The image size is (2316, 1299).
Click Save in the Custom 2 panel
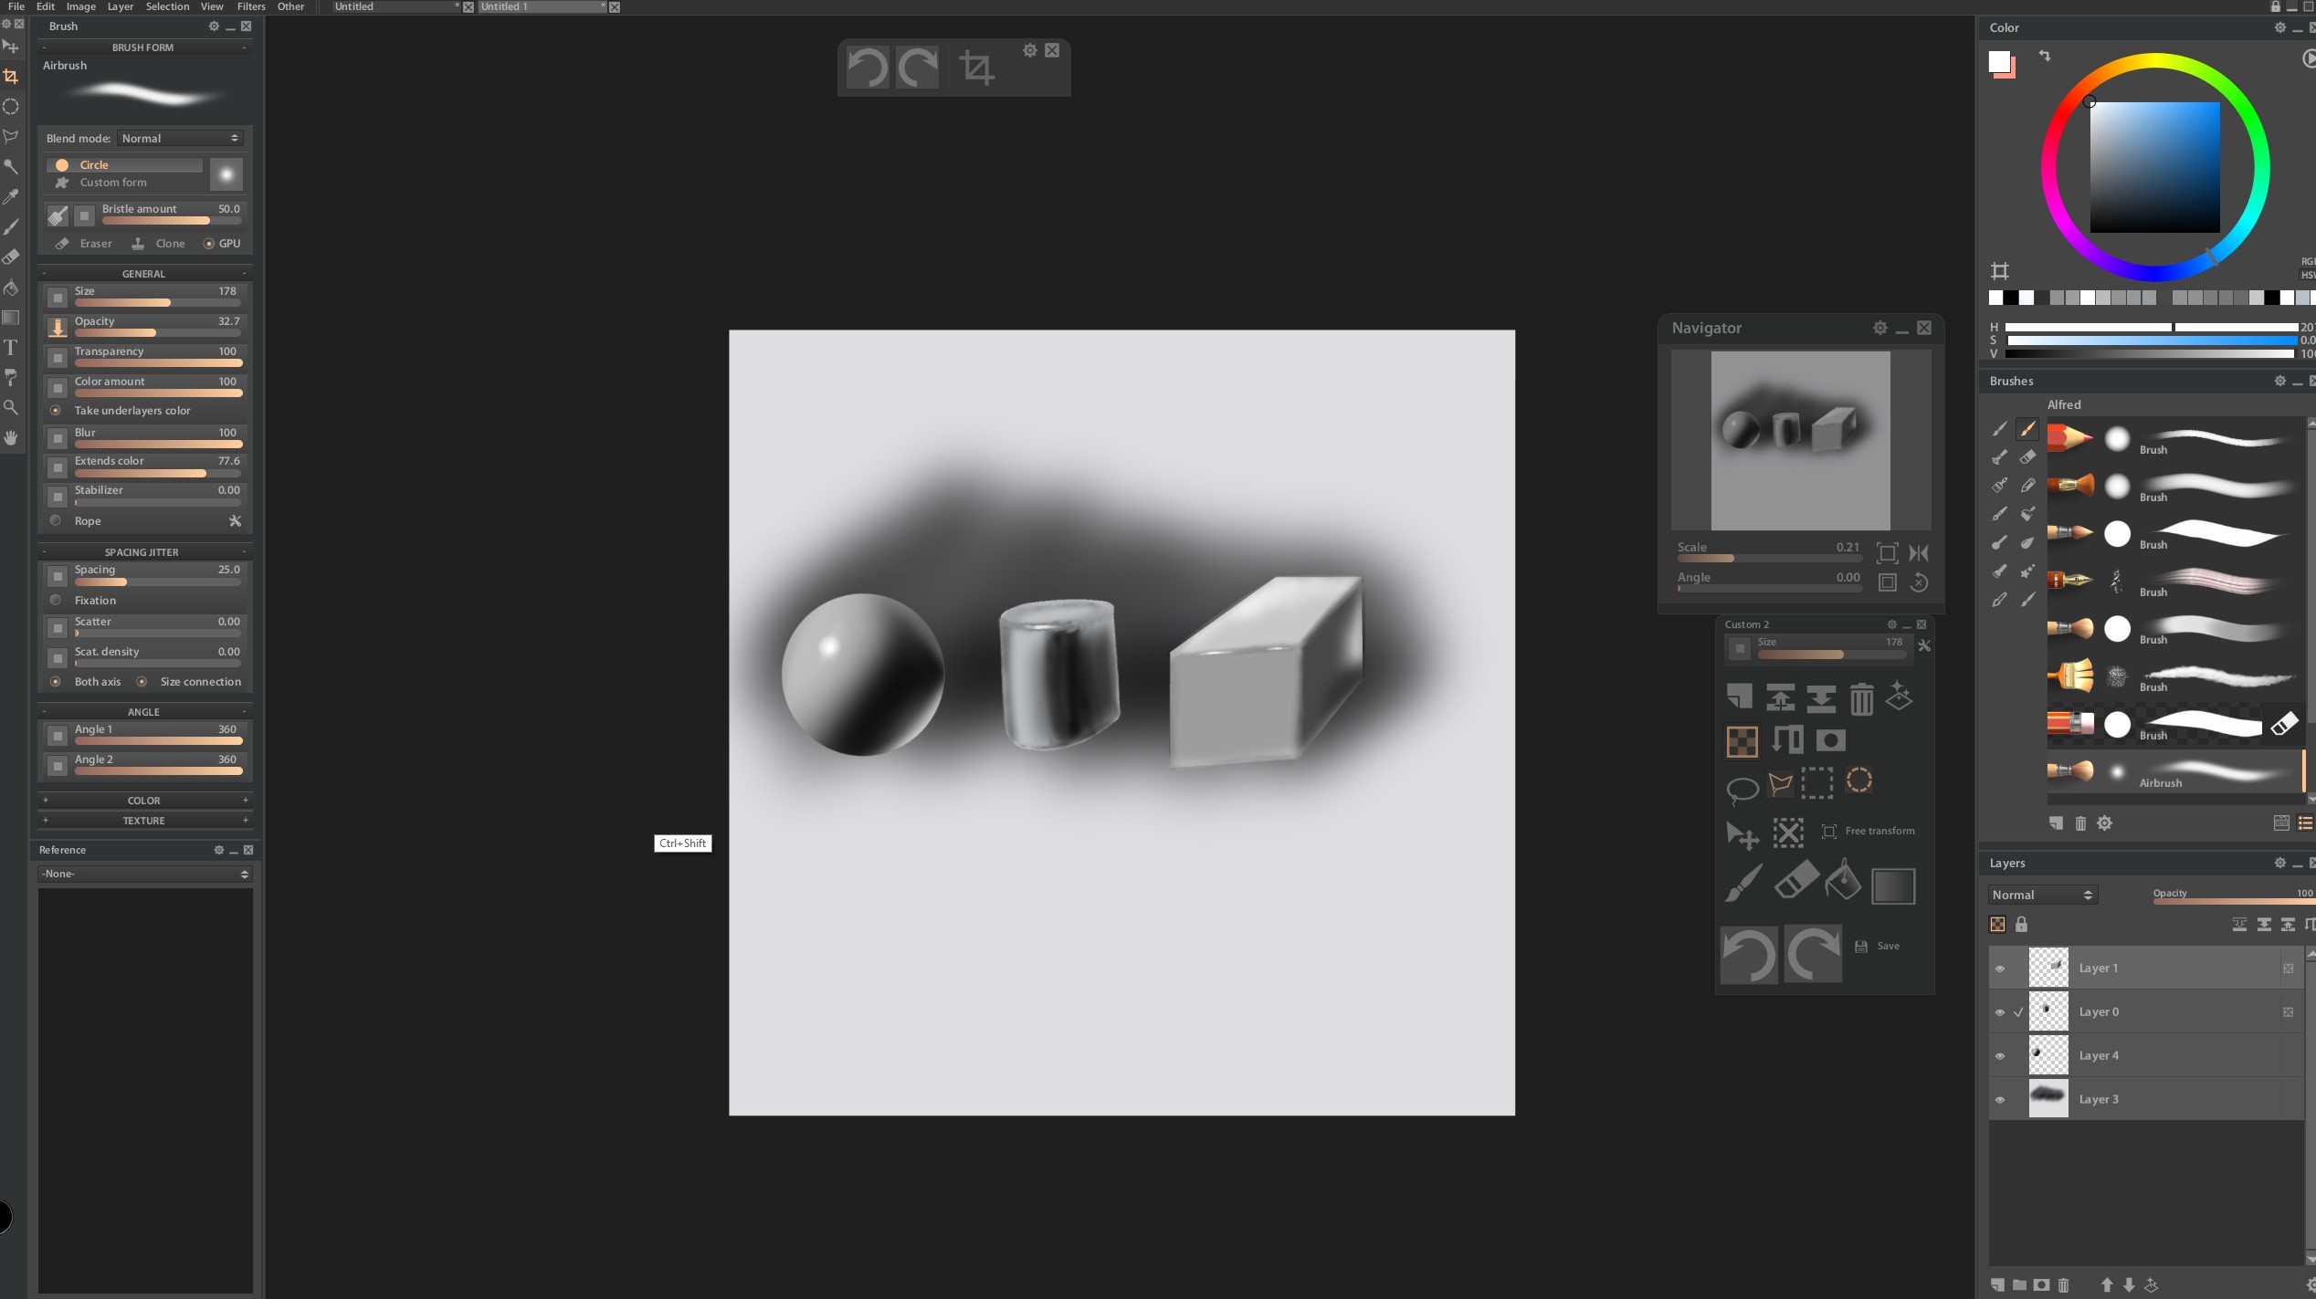[x=1887, y=947]
